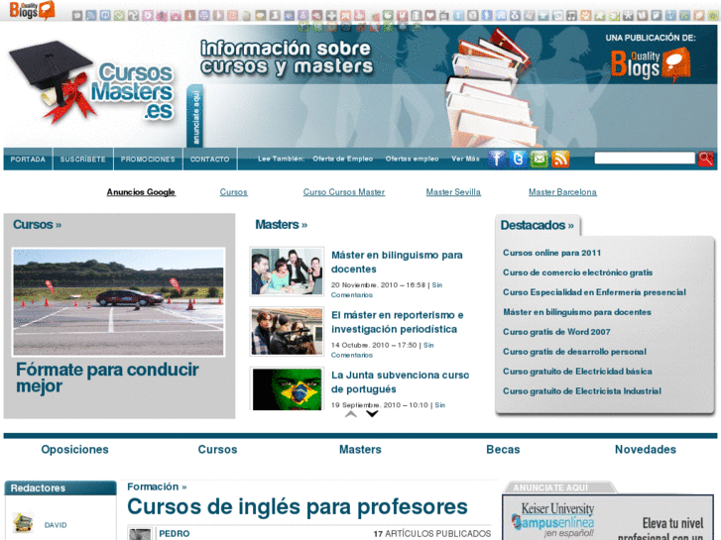This screenshot has width=721, height=540.
Task: Click David's avatar in Redactores
Action: click(23, 523)
